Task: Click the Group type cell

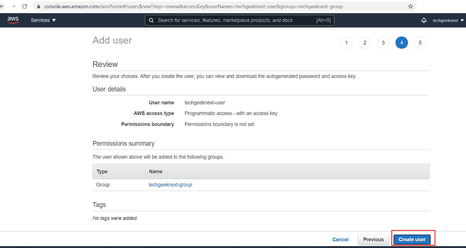Action: [103, 185]
